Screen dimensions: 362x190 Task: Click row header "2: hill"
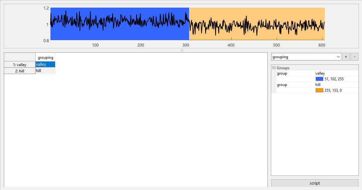tap(20, 71)
